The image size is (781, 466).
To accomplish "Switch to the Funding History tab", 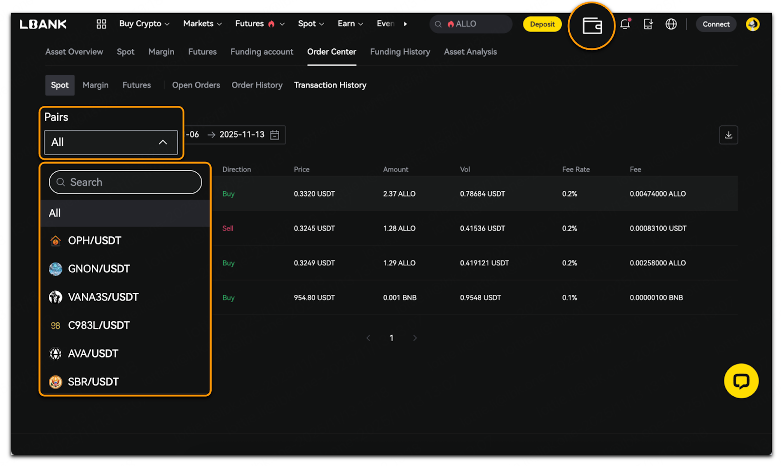I will tap(400, 52).
